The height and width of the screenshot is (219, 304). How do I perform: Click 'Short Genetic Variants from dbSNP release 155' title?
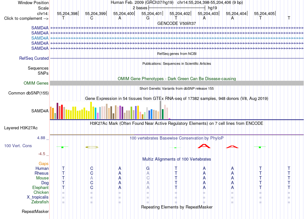(x=177, y=88)
